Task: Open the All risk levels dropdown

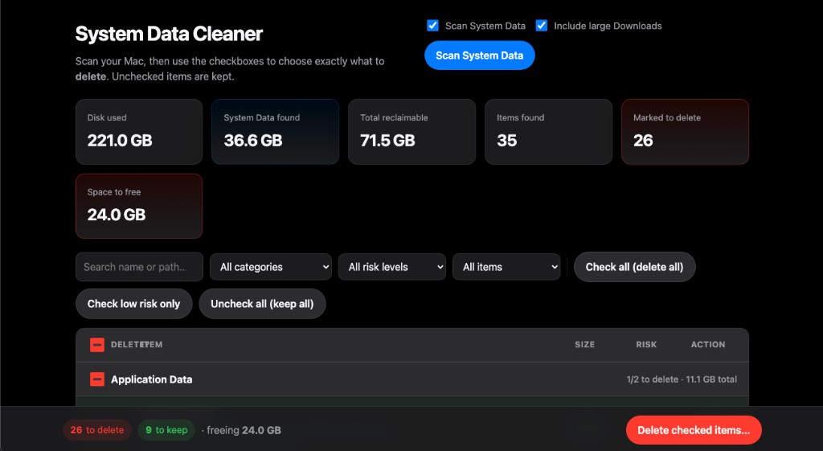Action: (x=392, y=267)
